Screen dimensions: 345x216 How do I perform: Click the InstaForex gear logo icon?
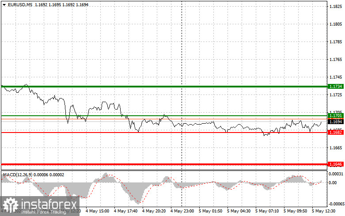11,205
